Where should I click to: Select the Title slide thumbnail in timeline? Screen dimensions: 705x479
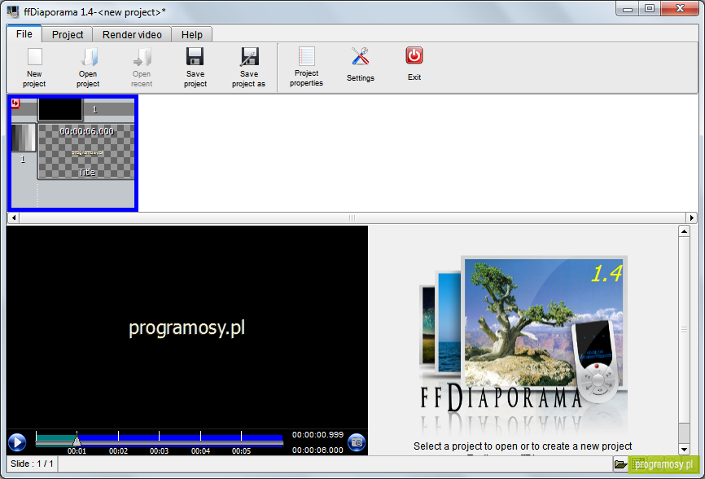click(x=86, y=152)
